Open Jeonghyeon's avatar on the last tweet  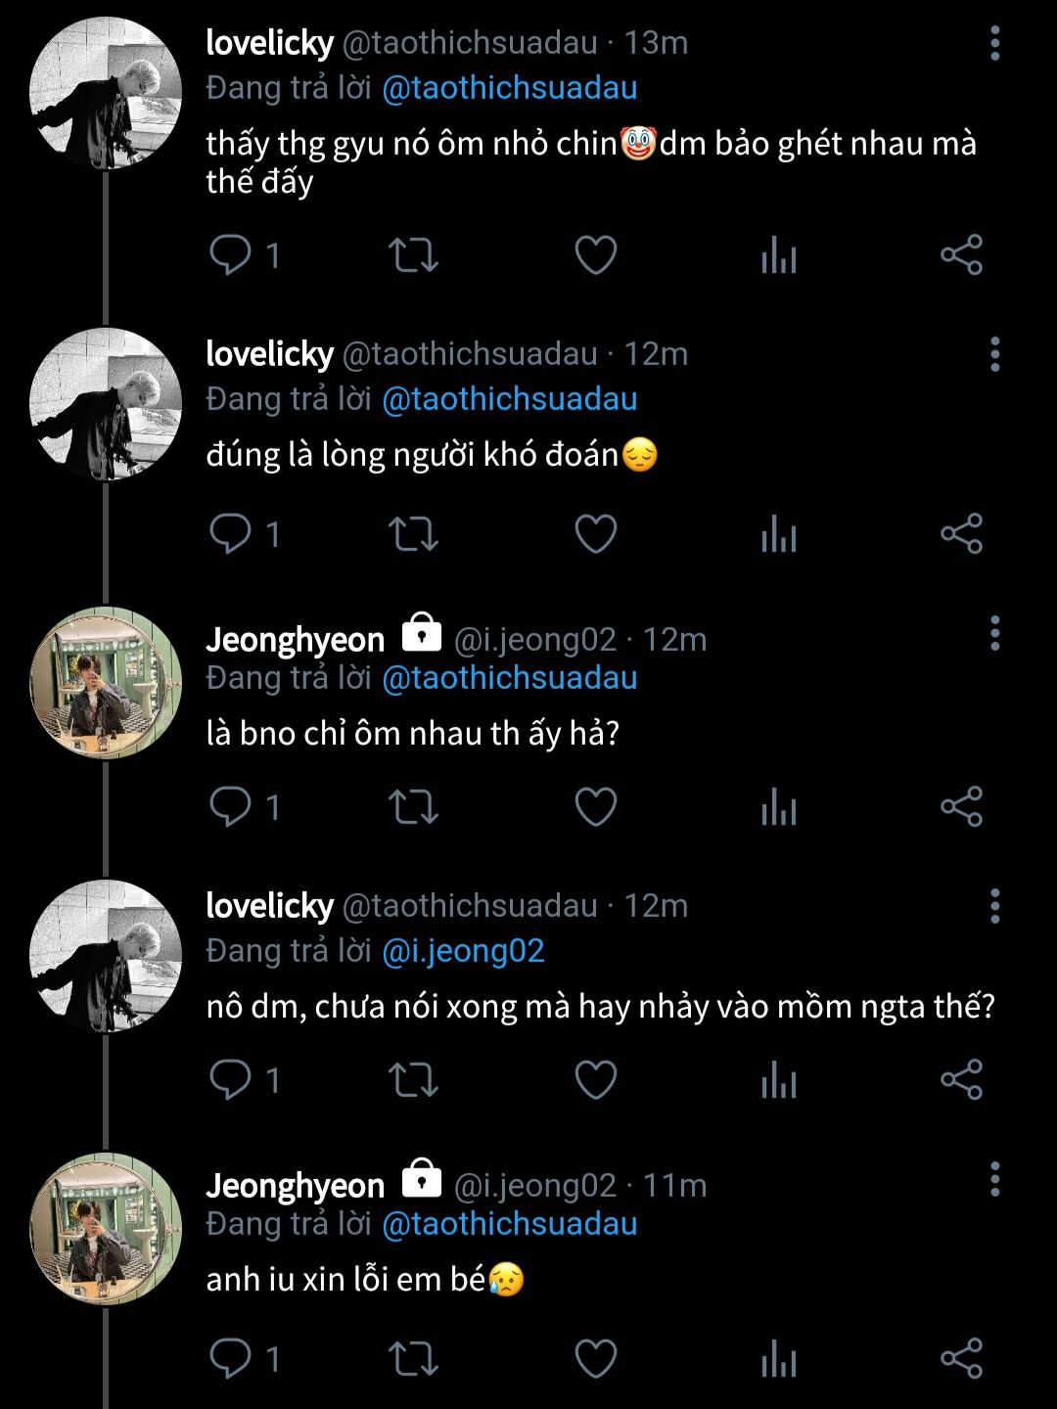point(106,1229)
